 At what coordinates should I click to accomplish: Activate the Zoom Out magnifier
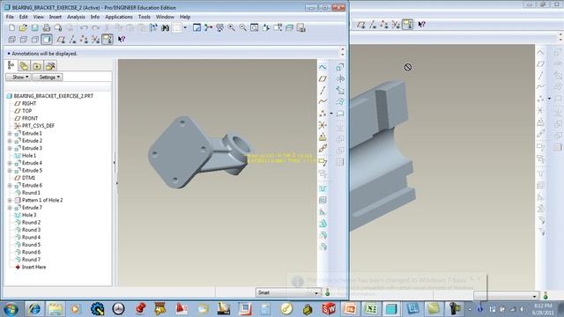click(x=243, y=27)
